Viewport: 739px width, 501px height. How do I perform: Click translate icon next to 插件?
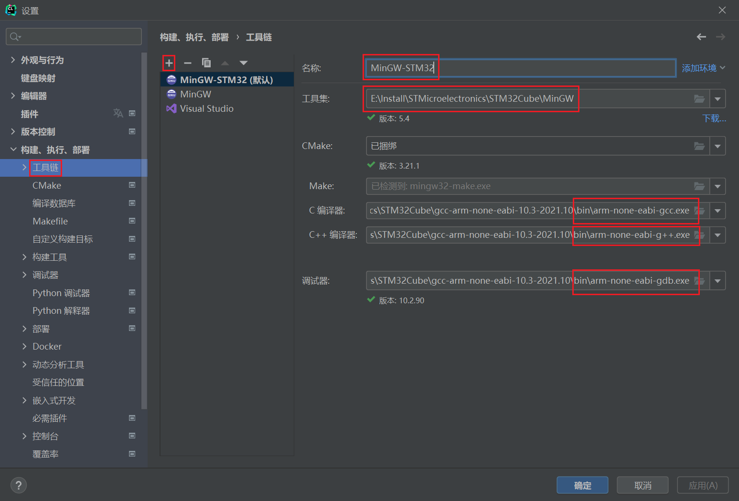pos(118,113)
